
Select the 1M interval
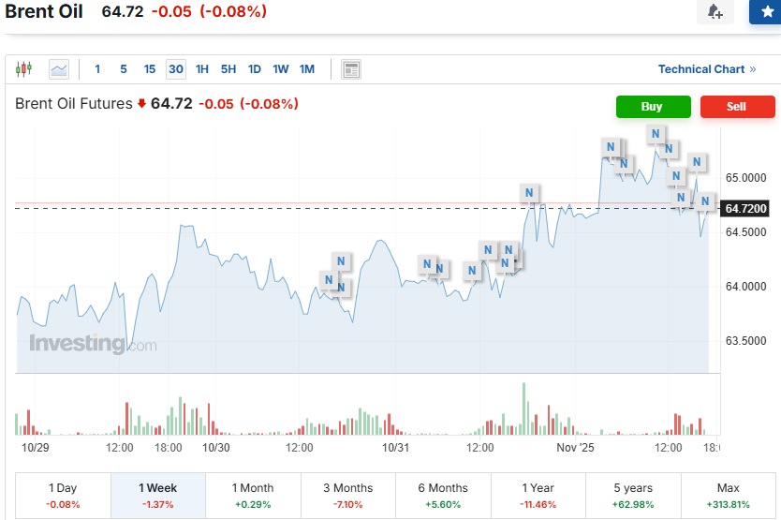click(307, 69)
